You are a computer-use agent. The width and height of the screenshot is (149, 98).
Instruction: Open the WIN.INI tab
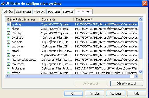coord(39,12)
